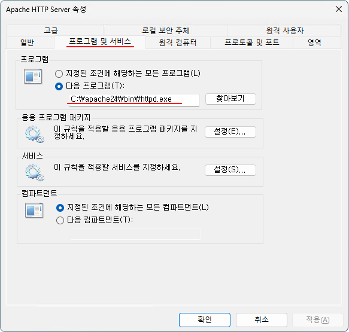Switch to the 원격 사용자 tab
The width and height of the screenshot is (349, 332).
click(284, 31)
